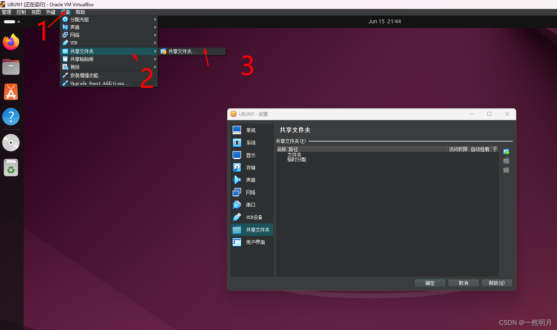Expand the 拖放 submenu
557x330 pixels.
[x=109, y=67]
